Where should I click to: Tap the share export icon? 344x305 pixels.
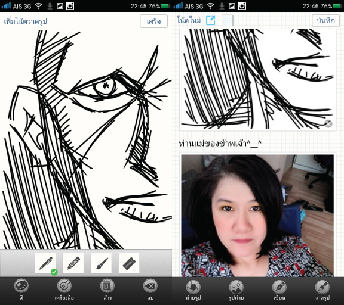click(211, 21)
